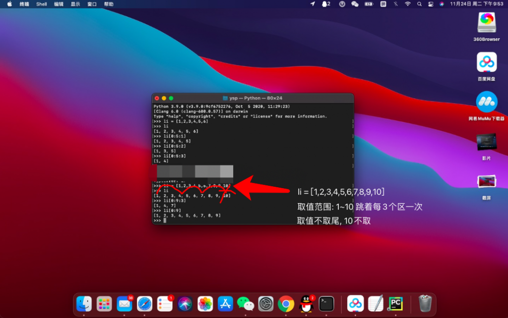
Task: Open the Trash in the dock
Action: click(425, 304)
